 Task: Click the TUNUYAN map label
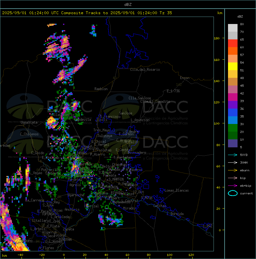(65, 240)
